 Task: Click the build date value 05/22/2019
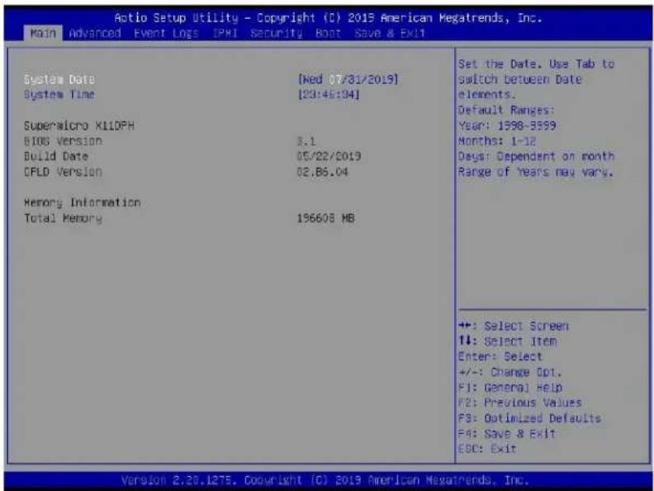tap(329, 156)
